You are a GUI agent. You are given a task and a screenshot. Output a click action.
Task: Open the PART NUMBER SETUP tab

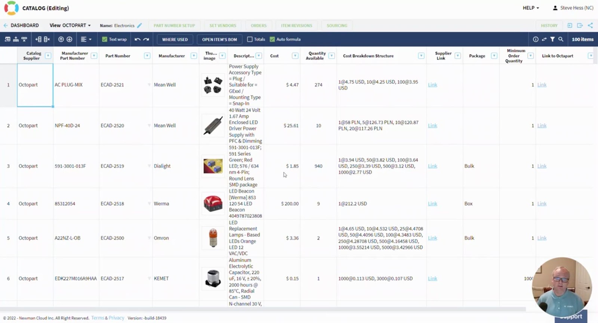coord(174,25)
